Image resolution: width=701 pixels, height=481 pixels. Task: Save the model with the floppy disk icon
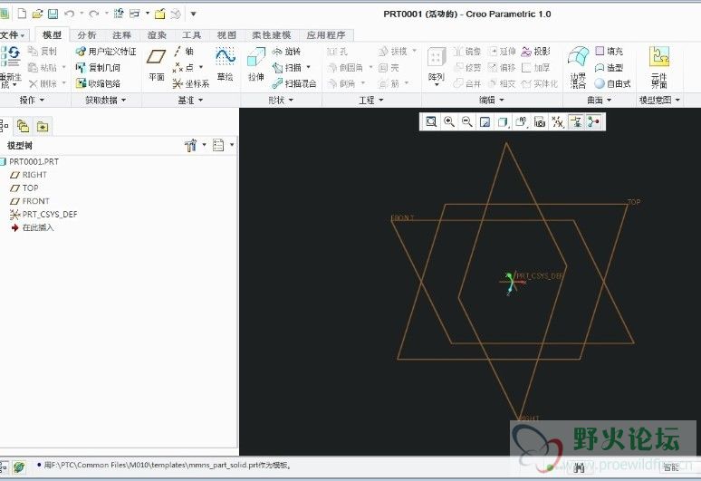click(x=53, y=14)
